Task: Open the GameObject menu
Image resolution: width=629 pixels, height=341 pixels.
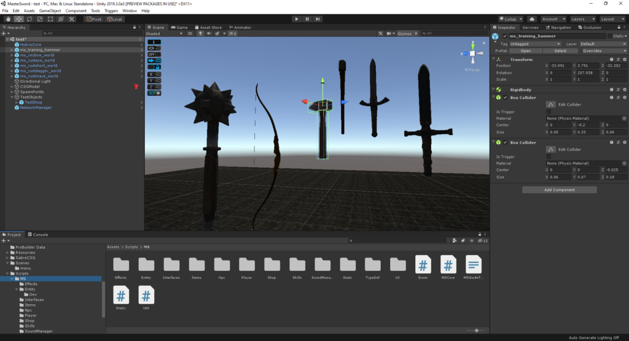Action: [x=50, y=11]
